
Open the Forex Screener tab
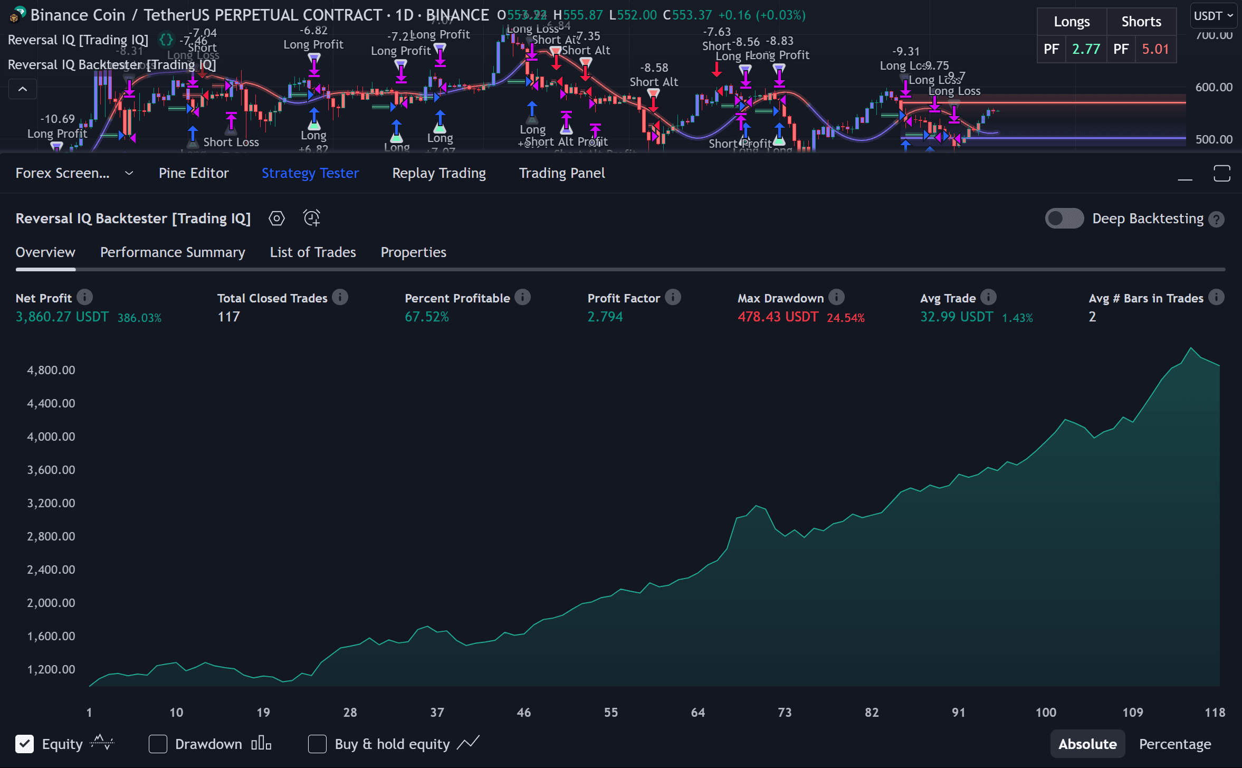click(x=62, y=173)
